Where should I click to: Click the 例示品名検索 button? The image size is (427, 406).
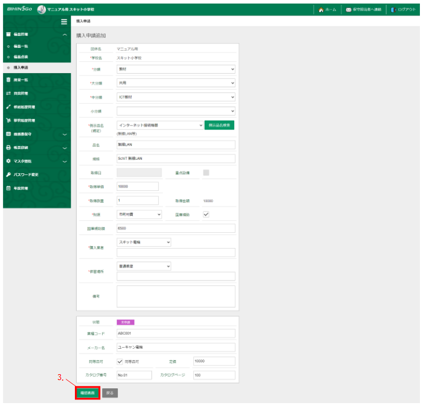pyautogui.click(x=219, y=125)
